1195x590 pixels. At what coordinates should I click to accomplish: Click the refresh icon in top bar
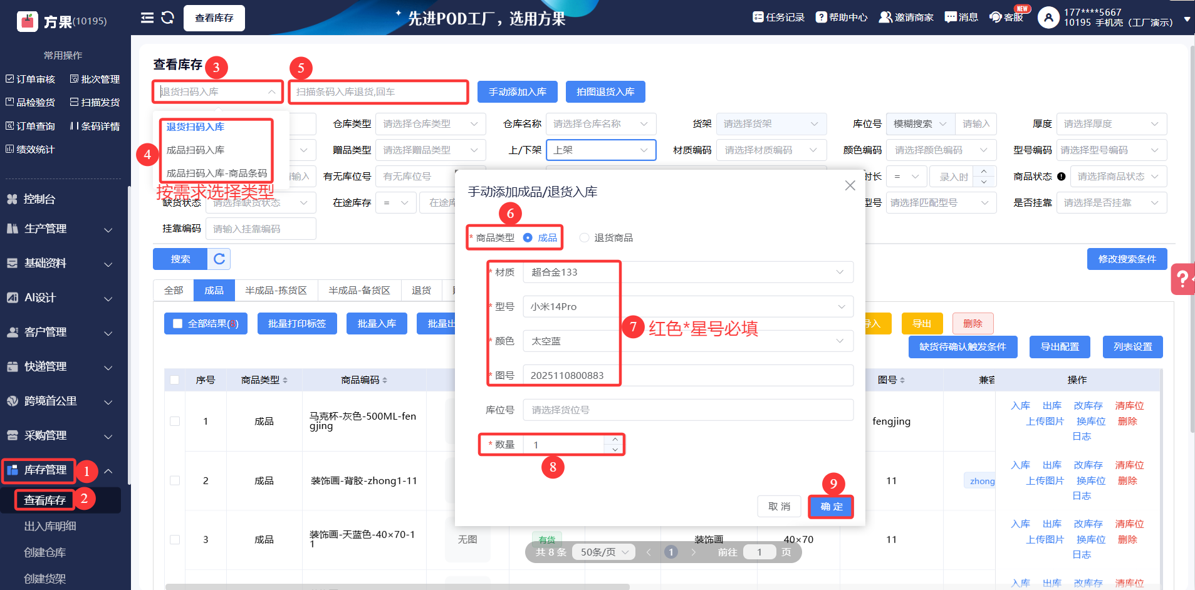(167, 18)
